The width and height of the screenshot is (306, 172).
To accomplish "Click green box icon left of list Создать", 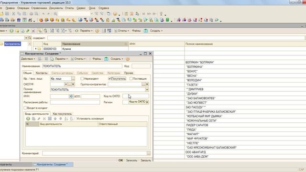I will coord(145,31).
